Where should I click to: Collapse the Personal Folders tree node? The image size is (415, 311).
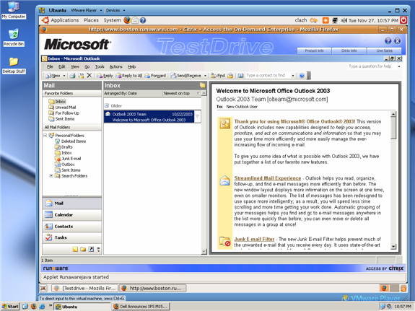(x=45, y=135)
